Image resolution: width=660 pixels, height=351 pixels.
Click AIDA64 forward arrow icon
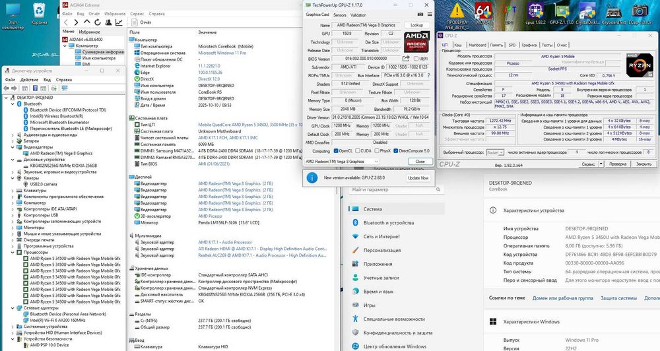pos(76,22)
